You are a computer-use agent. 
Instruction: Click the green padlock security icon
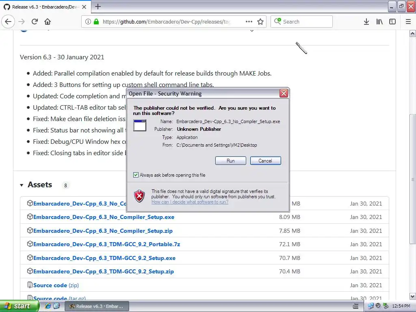pos(96,22)
